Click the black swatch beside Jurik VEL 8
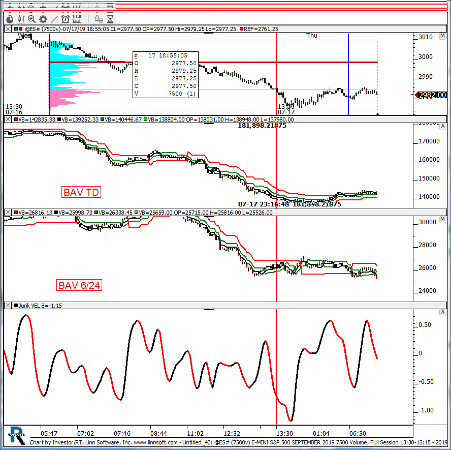The width and height of the screenshot is (451, 450). pos(16,306)
